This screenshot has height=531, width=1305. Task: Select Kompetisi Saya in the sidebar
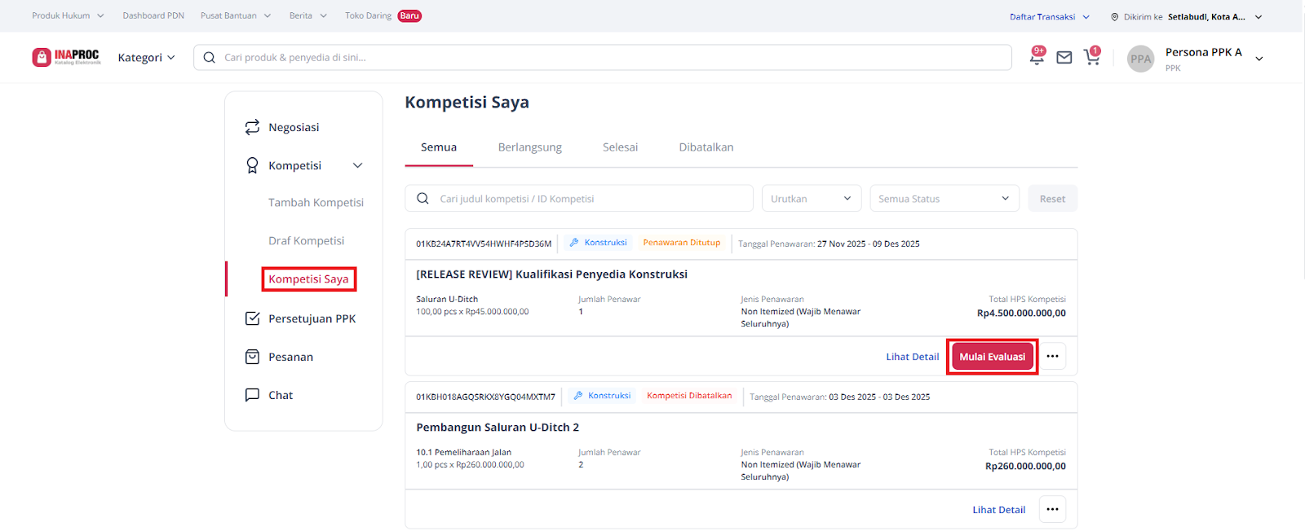click(308, 279)
